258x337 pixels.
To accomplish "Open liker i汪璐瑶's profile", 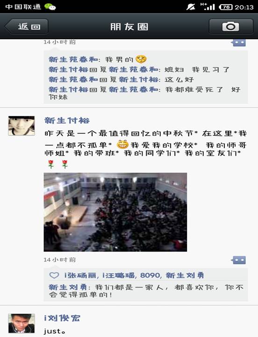I will click(x=119, y=275).
